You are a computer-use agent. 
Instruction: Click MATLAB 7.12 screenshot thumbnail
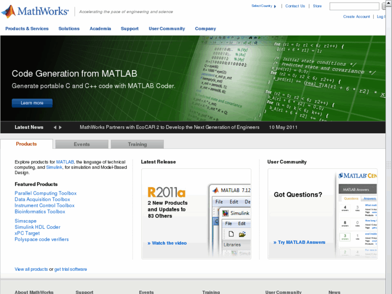tap(230, 220)
